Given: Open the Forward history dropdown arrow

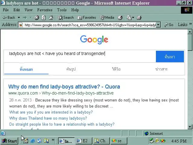Looking at the screenshot, I should [x=30, y=18].
